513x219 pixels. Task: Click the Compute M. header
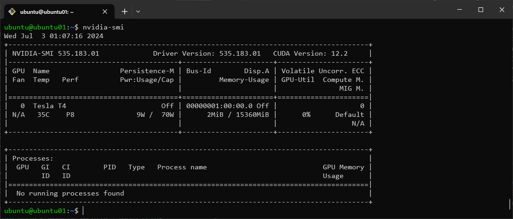click(344, 80)
